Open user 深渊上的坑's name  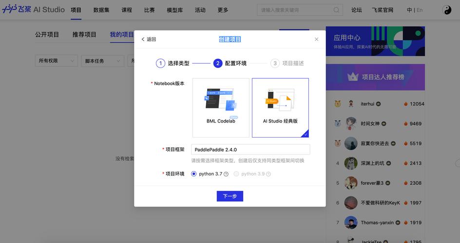pyautogui.click(x=372, y=163)
